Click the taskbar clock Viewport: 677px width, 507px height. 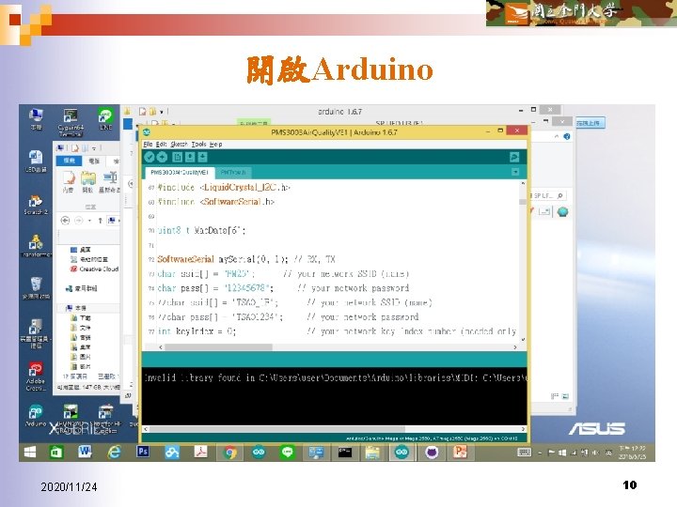tap(632, 453)
